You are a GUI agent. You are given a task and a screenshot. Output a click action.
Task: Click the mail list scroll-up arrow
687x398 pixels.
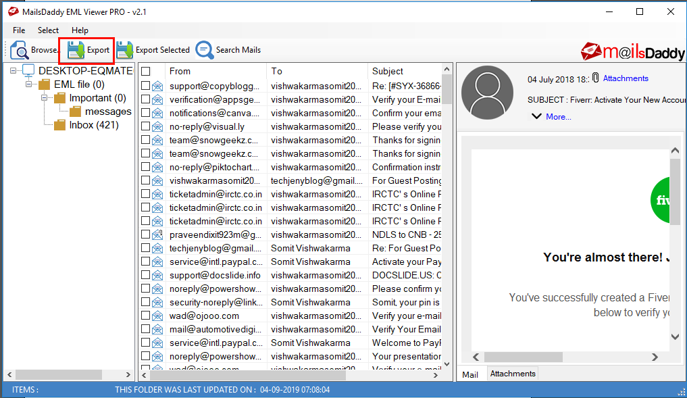point(447,69)
